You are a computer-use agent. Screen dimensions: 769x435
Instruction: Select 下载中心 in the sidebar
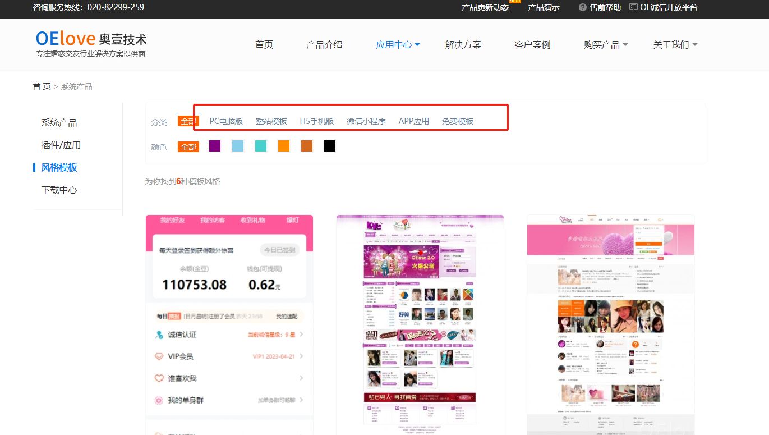pyautogui.click(x=59, y=190)
